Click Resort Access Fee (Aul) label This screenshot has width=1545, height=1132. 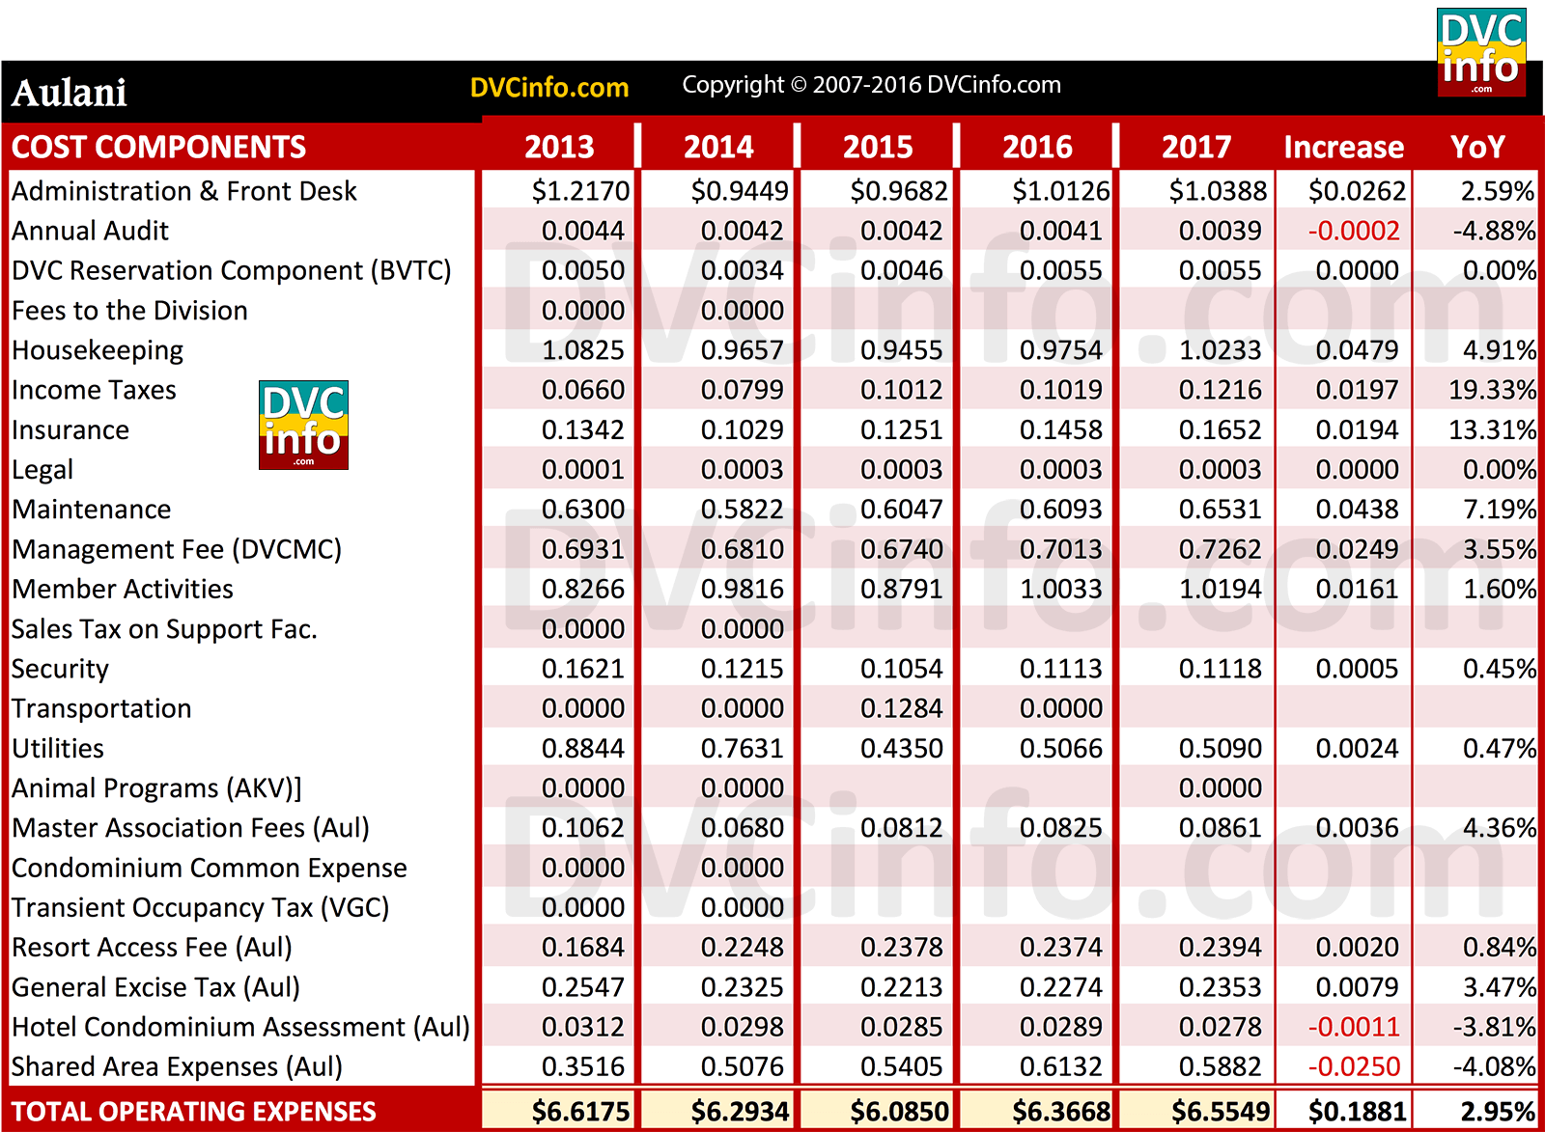[152, 948]
